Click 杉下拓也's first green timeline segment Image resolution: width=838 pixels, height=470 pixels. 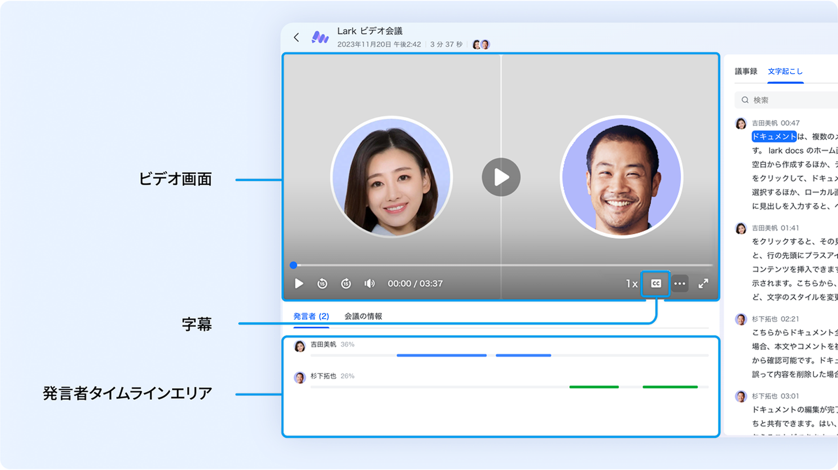pyautogui.click(x=594, y=387)
